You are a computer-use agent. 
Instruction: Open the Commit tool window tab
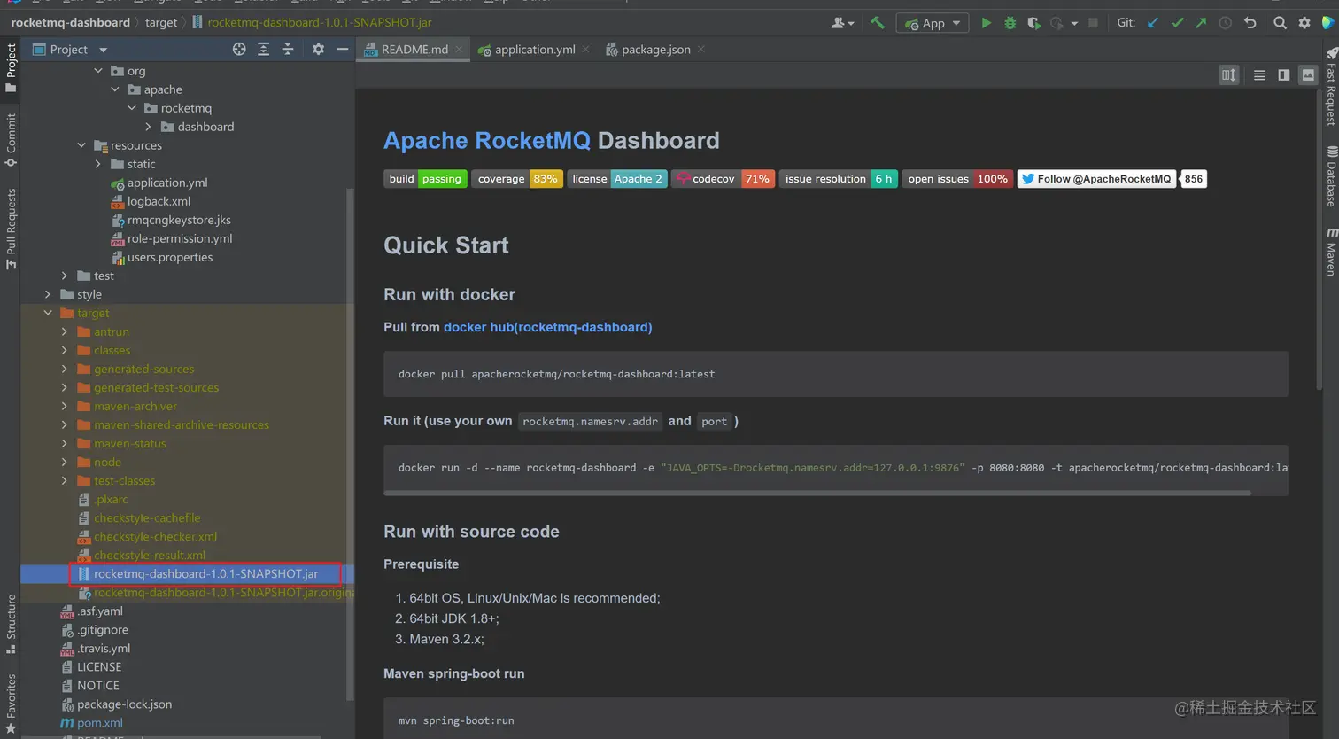[x=11, y=139]
